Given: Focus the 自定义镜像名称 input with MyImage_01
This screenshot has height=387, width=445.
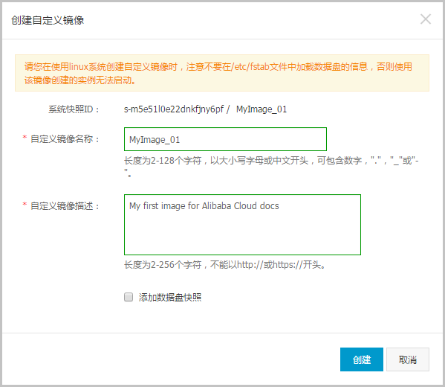Looking at the screenshot, I should pyautogui.click(x=225, y=139).
